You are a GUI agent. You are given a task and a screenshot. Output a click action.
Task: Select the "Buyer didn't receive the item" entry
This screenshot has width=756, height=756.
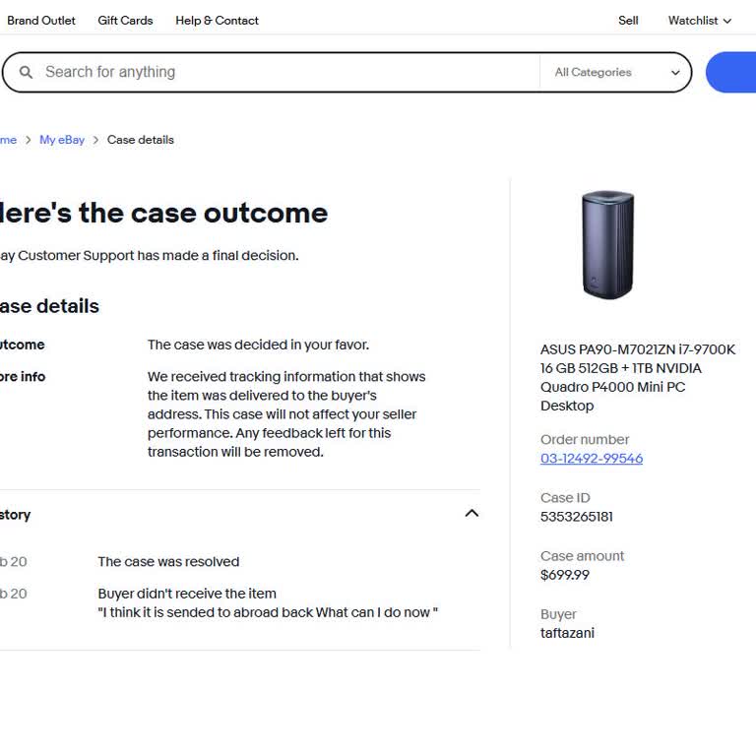(187, 594)
